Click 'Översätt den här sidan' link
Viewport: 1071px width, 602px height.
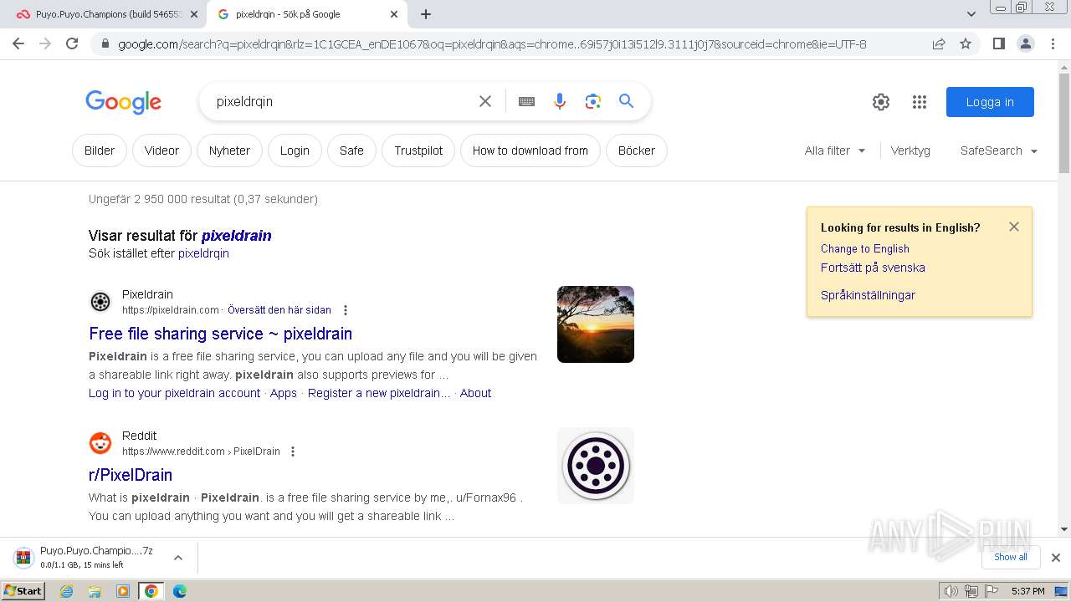coord(279,310)
